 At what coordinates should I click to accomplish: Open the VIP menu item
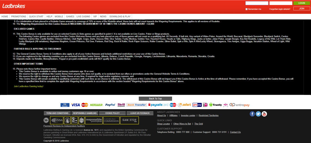(95, 16)
